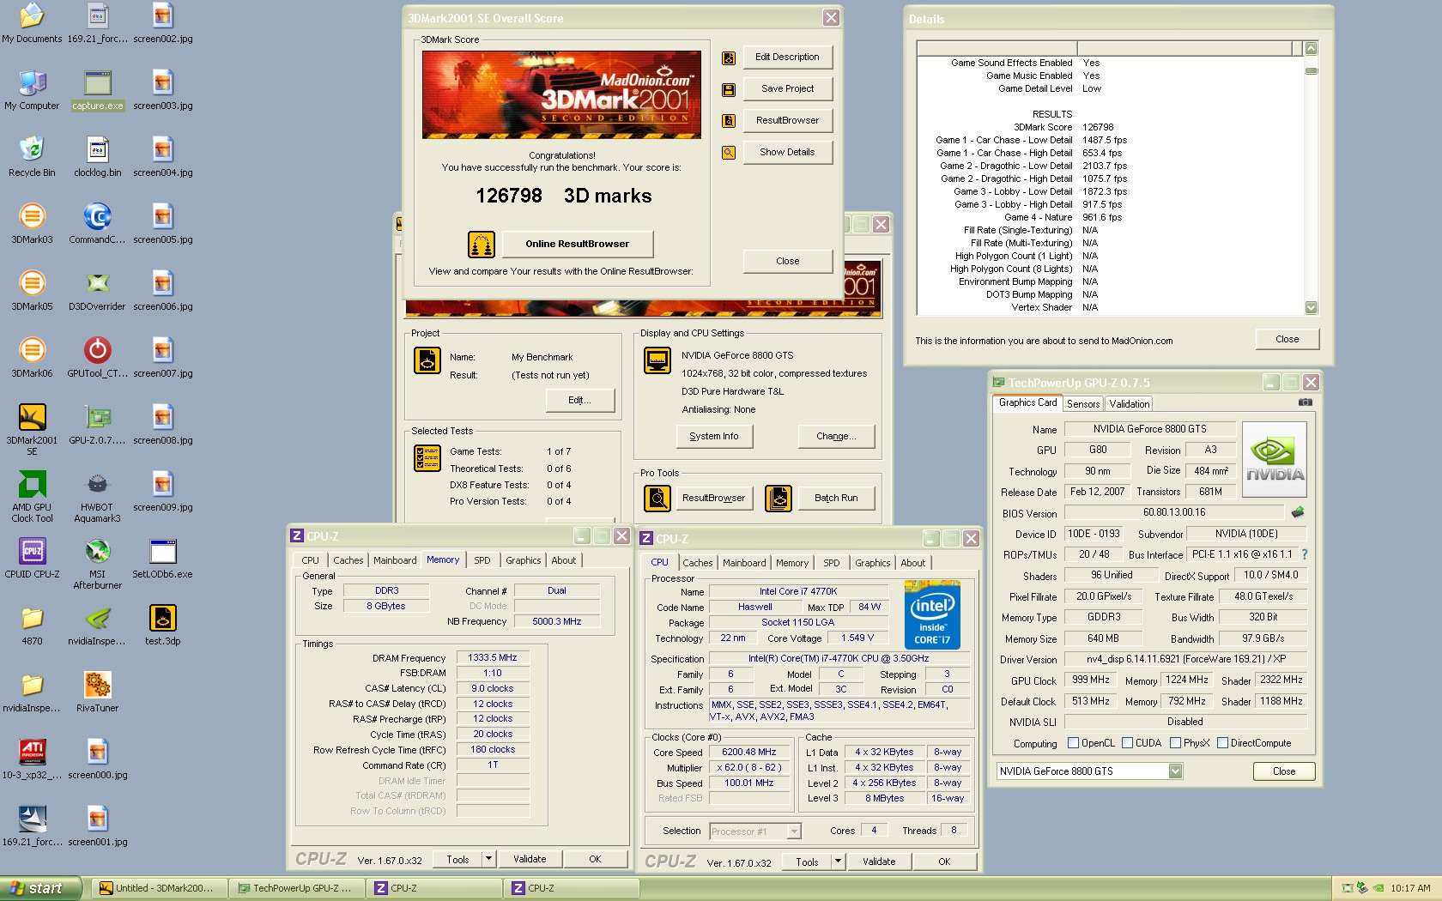Screen dimensions: 1442x901
Task: Click the Online ResultBrowser icon
Action: coord(482,245)
